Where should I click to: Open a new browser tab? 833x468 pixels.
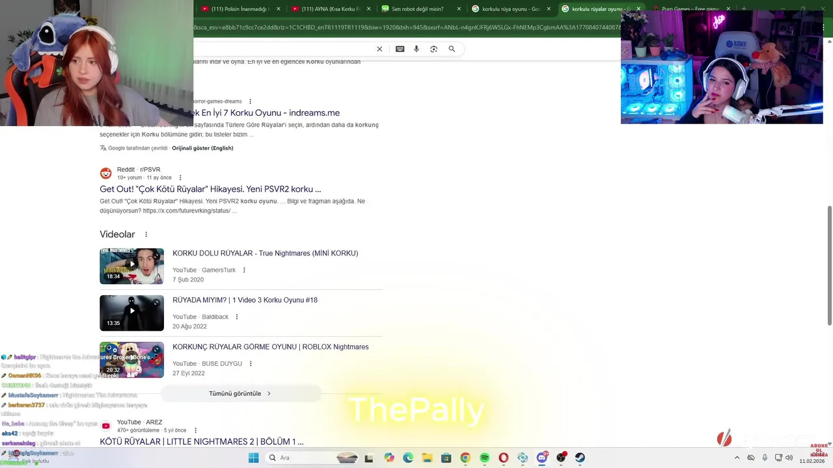click(744, 8)
